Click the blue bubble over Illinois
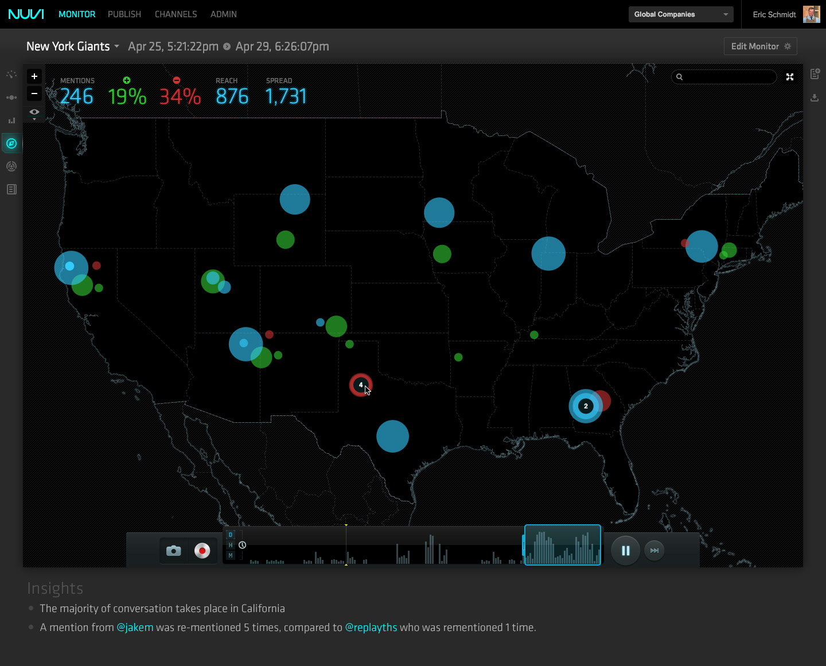Viewport: 826px width, 666px height. [x=548, y=254]
